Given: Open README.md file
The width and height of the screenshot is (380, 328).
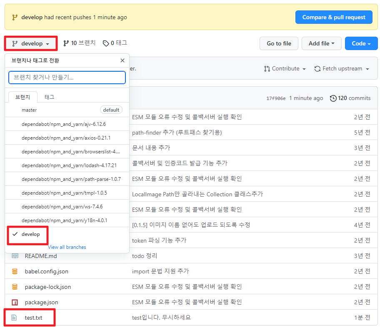Looking at the screenshot, I should pos(41,256).
